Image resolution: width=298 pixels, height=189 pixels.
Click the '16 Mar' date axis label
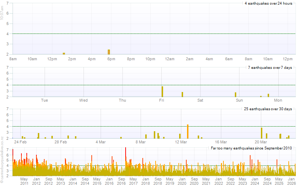point(221,142)
